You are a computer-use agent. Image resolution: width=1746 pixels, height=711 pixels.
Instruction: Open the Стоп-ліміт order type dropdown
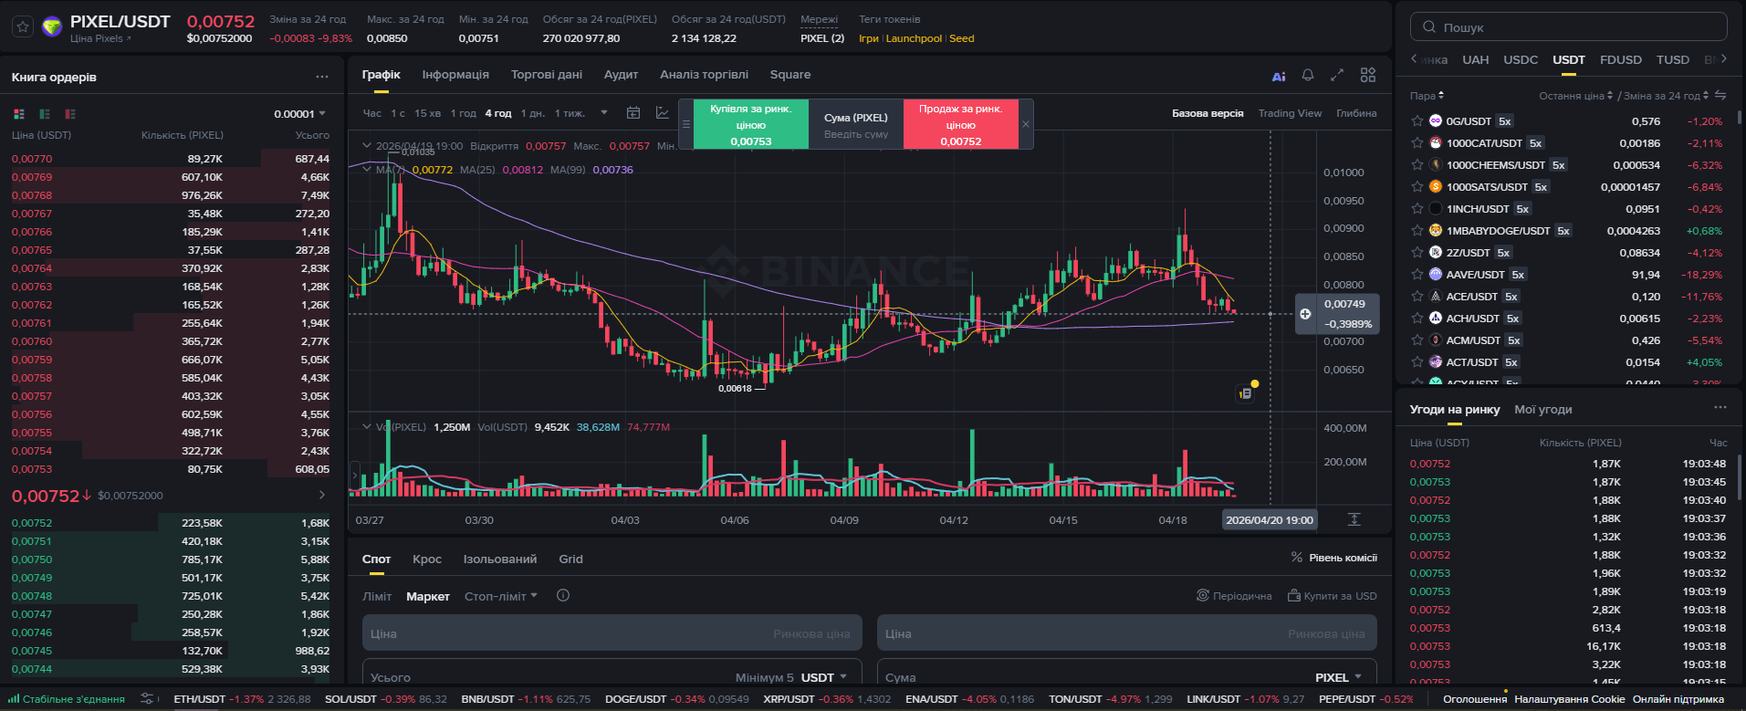pyautogui.click(x=501, y=596)
